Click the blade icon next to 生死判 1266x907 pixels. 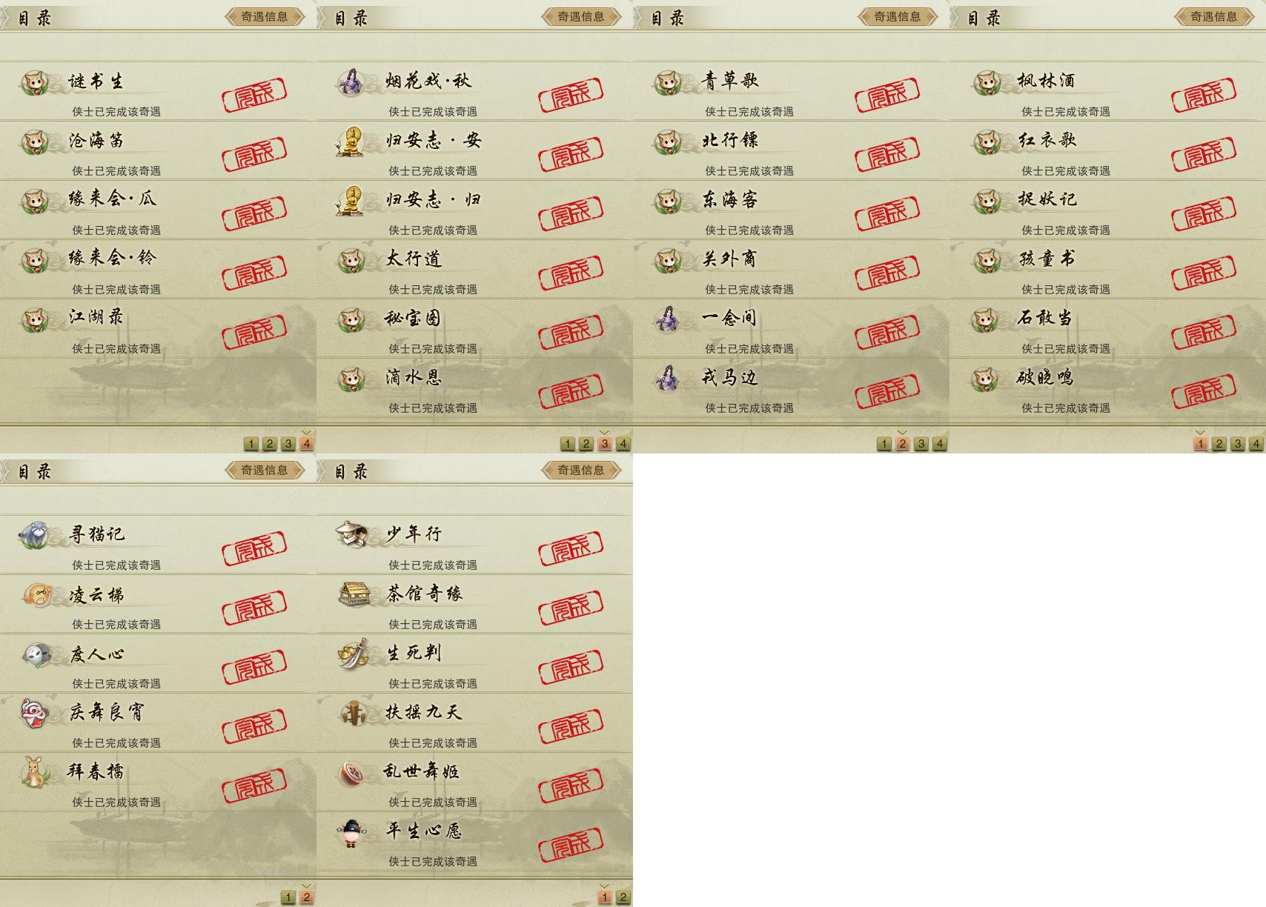353,653
